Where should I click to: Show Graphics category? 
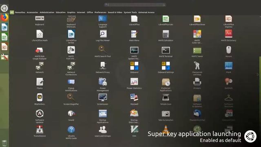(x=71, y=12)
